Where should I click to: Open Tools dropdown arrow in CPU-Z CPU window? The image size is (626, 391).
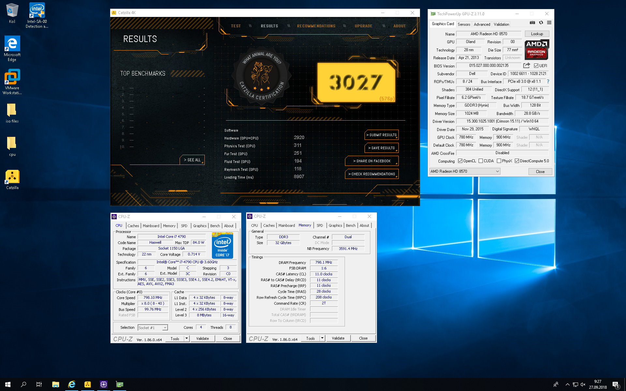coord(186,339)
